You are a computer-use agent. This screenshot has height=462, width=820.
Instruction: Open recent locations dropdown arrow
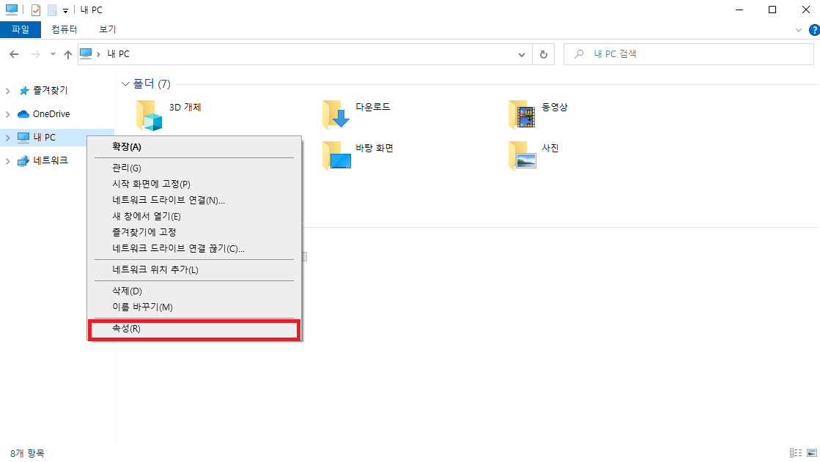pyautogui.click(x=53, y=54)
